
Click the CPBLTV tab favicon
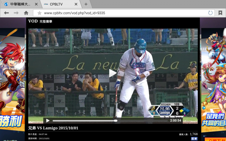pyautogui.click(x=46, y=4)
